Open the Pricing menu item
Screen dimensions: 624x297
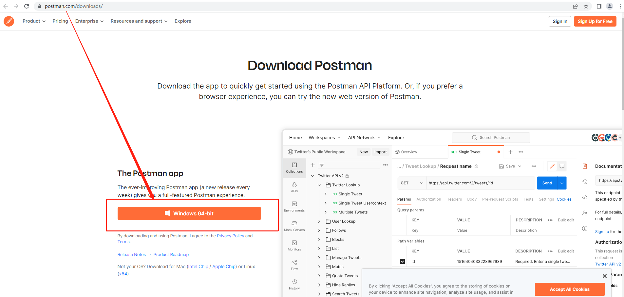click(60, 21)
